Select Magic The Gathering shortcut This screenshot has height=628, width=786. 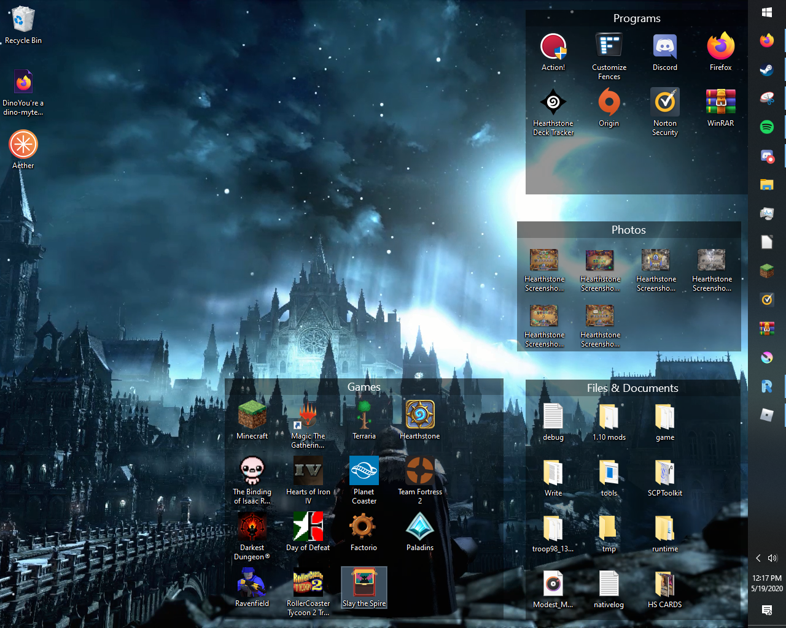(x=308, y=424)
